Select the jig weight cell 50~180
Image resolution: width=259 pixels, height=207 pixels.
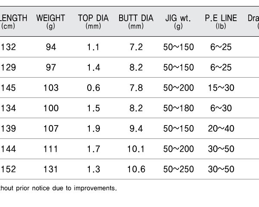[178, 108]
